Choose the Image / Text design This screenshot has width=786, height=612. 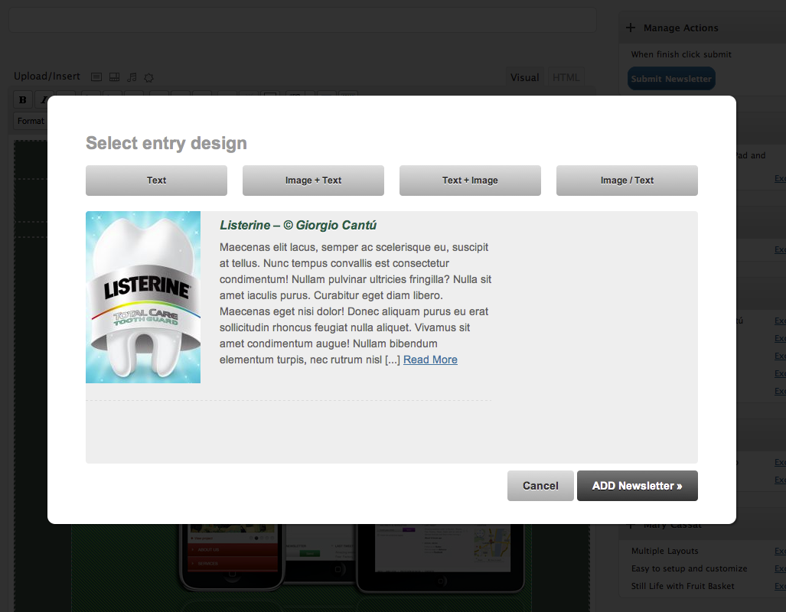click(x=627, y=181)
